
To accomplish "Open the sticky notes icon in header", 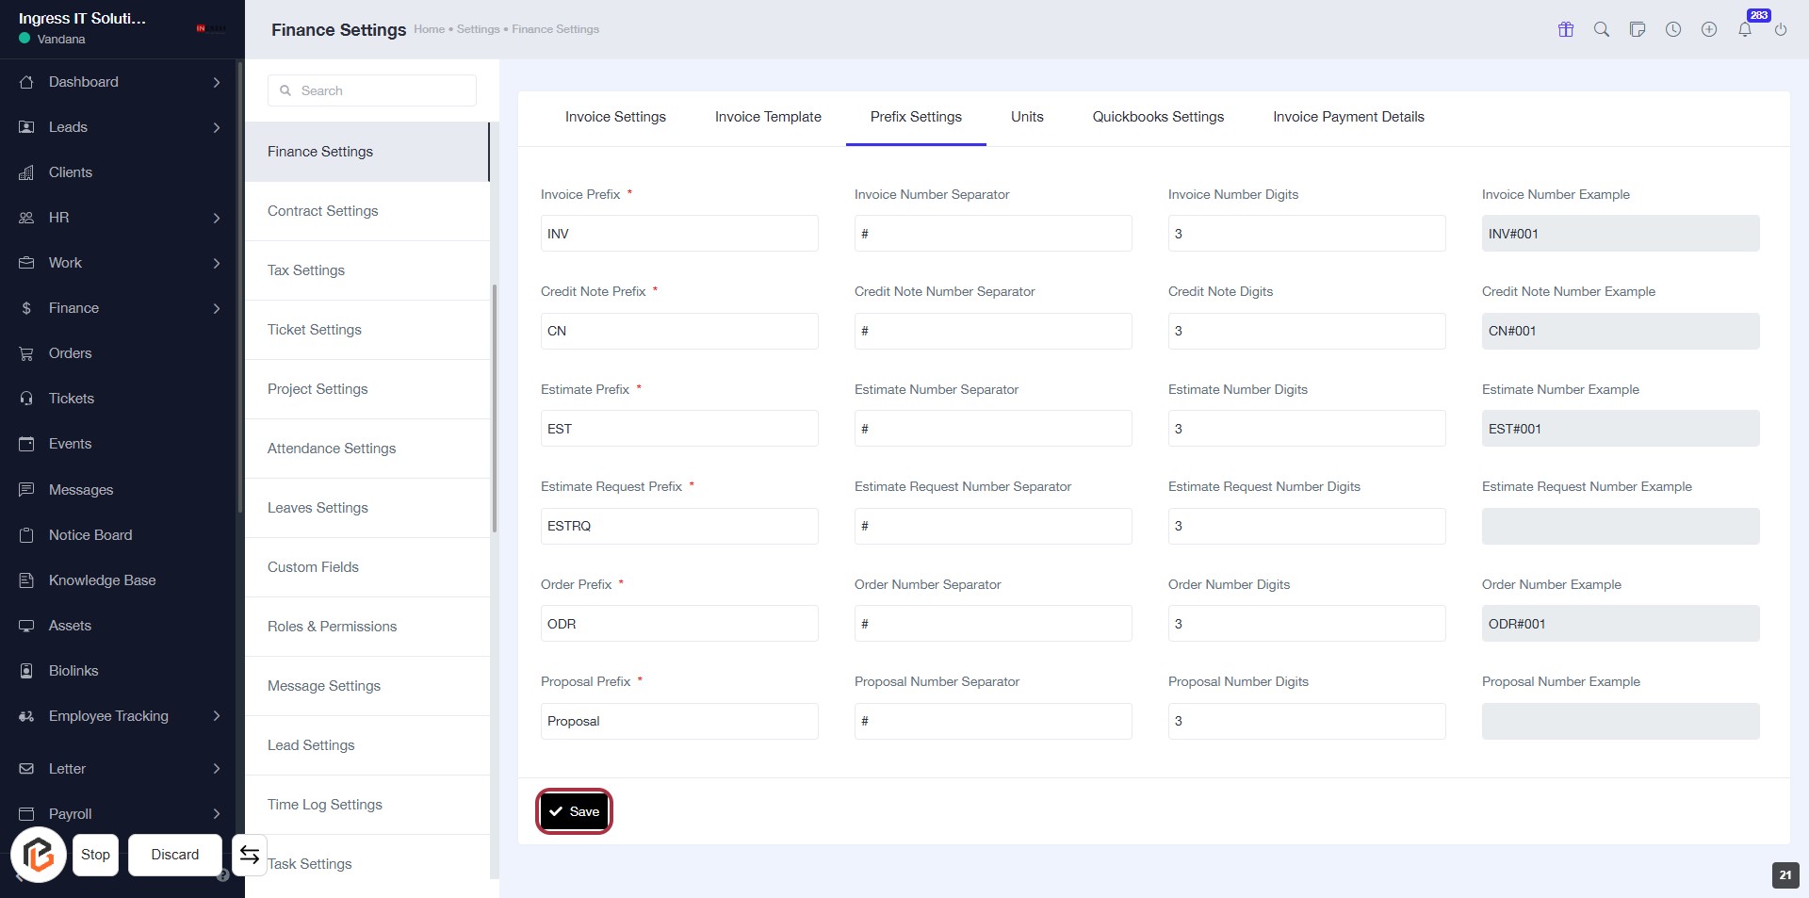I will pos(1637,29).
